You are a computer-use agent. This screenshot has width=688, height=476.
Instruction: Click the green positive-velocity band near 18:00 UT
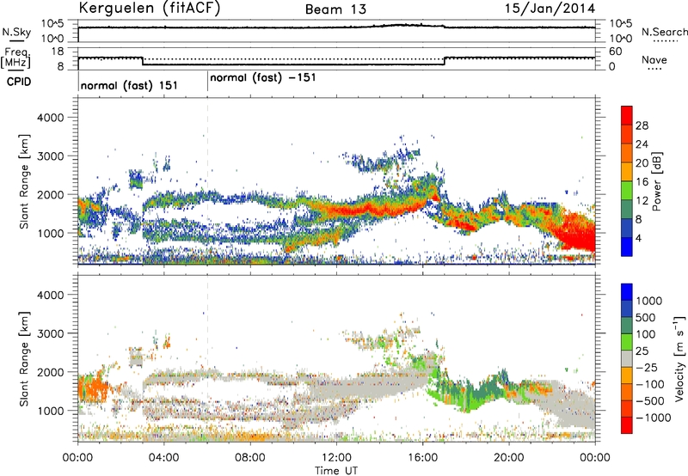(x=470, y=394)
